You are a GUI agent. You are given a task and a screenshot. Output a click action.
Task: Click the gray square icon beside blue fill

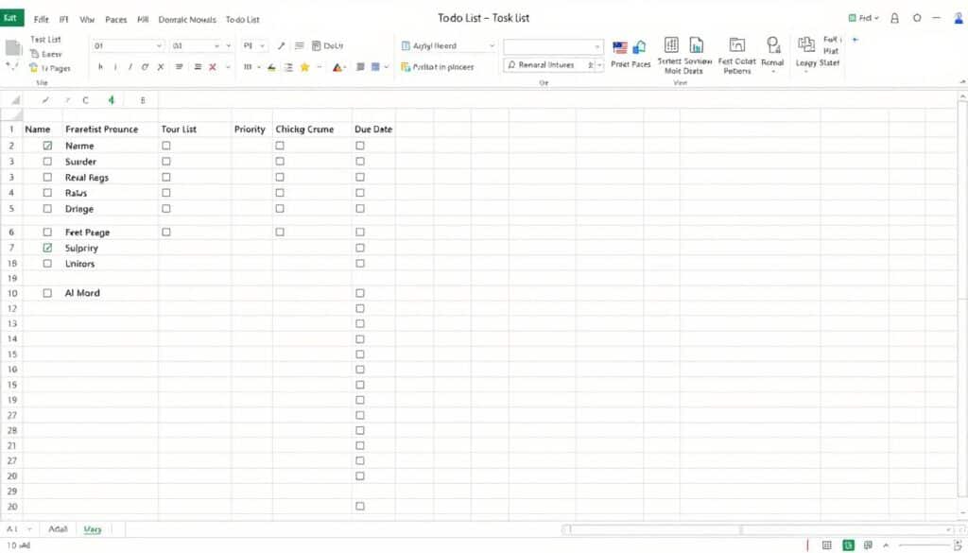(360, 67)
